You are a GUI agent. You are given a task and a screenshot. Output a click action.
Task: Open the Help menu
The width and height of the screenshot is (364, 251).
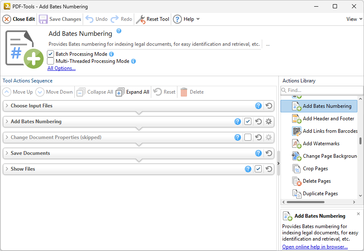pos(187,19)
